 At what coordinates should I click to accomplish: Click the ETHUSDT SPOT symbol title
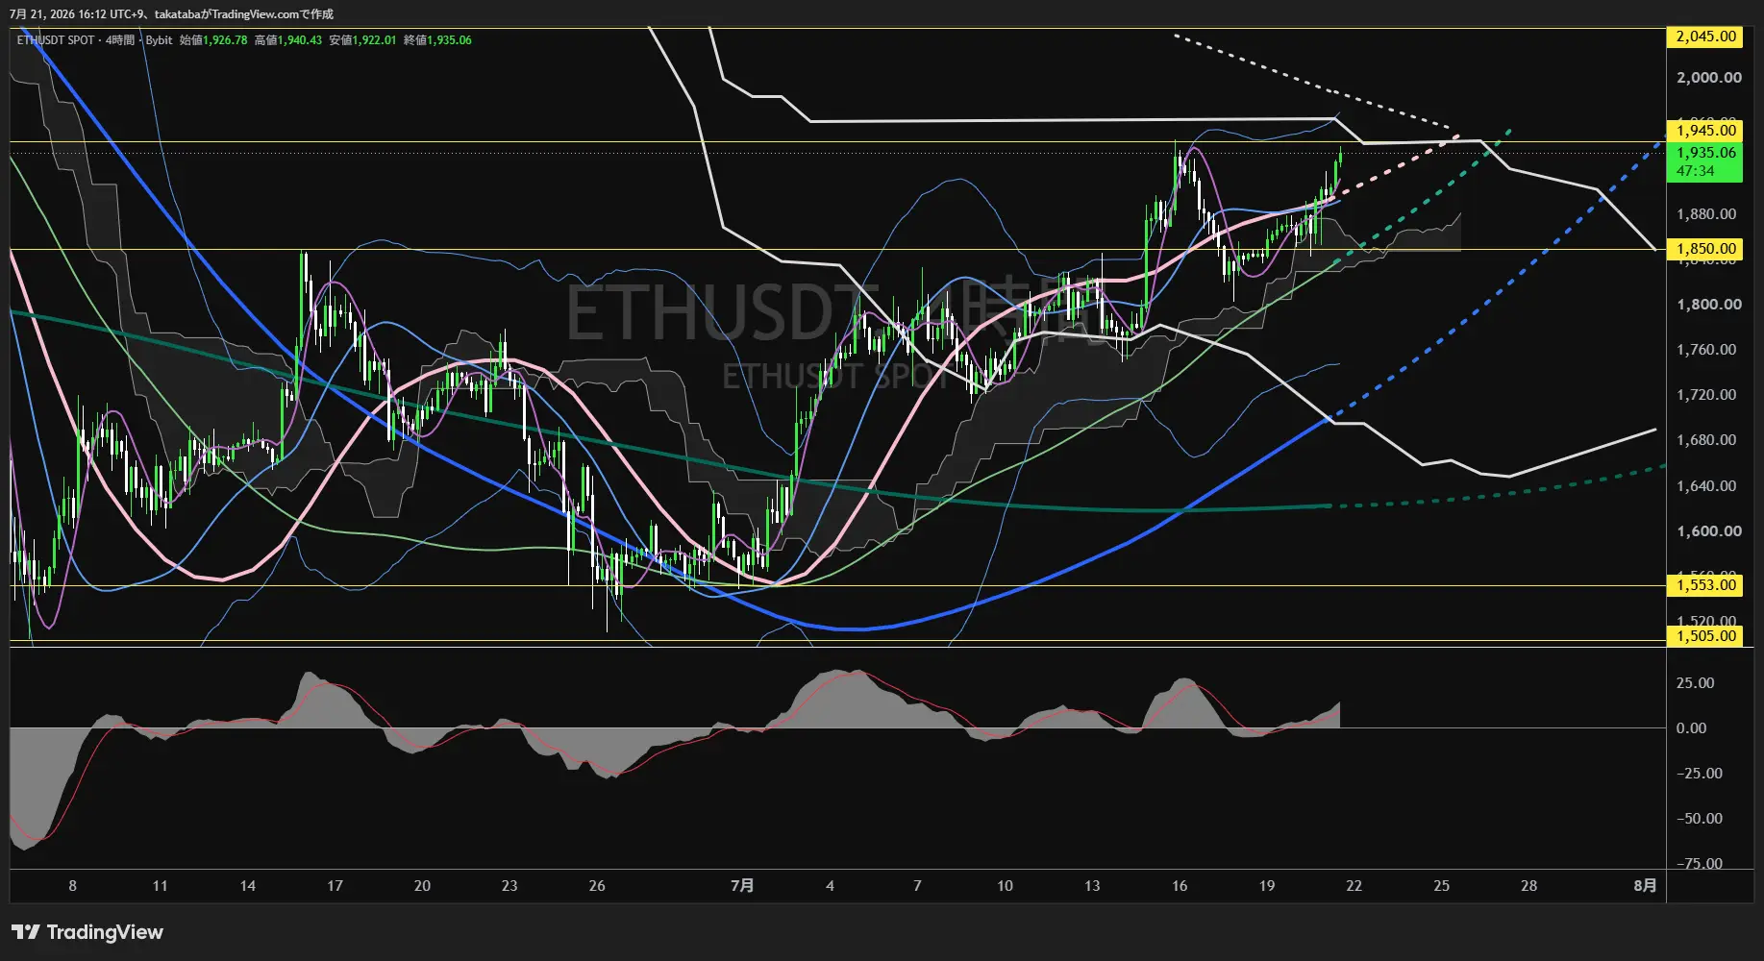(x=56, y=40)
